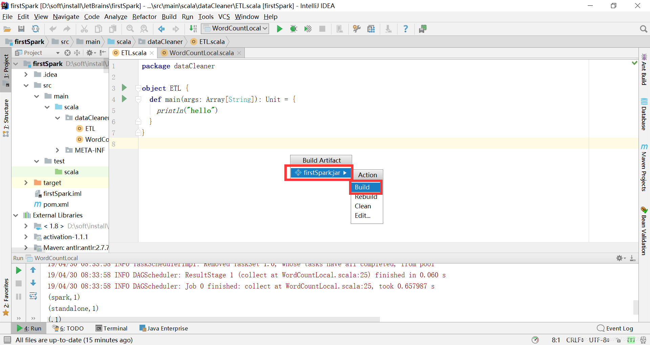Open the Event Log
This screenshot has height=345, width=650.
(615, 328)
